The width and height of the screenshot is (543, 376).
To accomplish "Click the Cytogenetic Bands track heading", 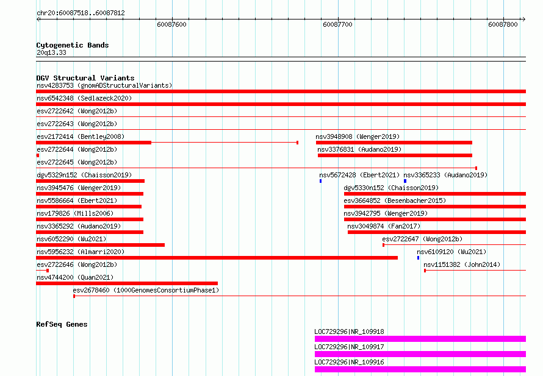I will 73,45.
